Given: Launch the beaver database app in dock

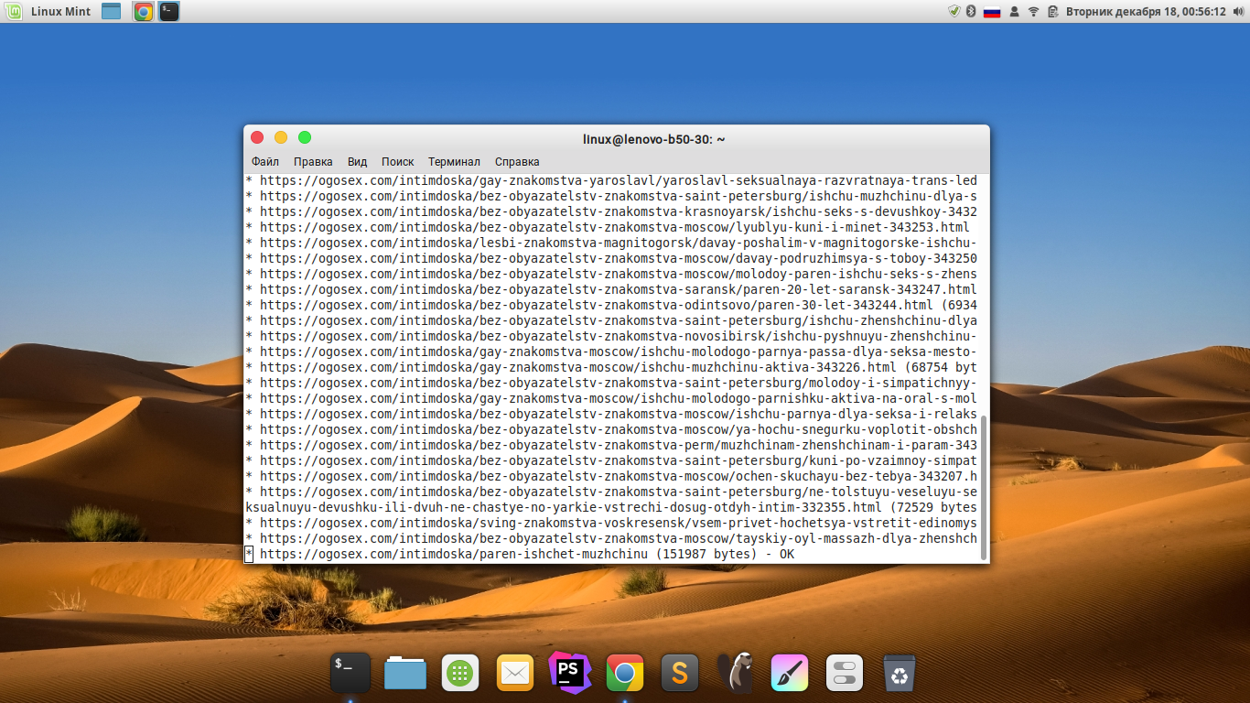Looking at the screenshot, I should click(735, 674).
